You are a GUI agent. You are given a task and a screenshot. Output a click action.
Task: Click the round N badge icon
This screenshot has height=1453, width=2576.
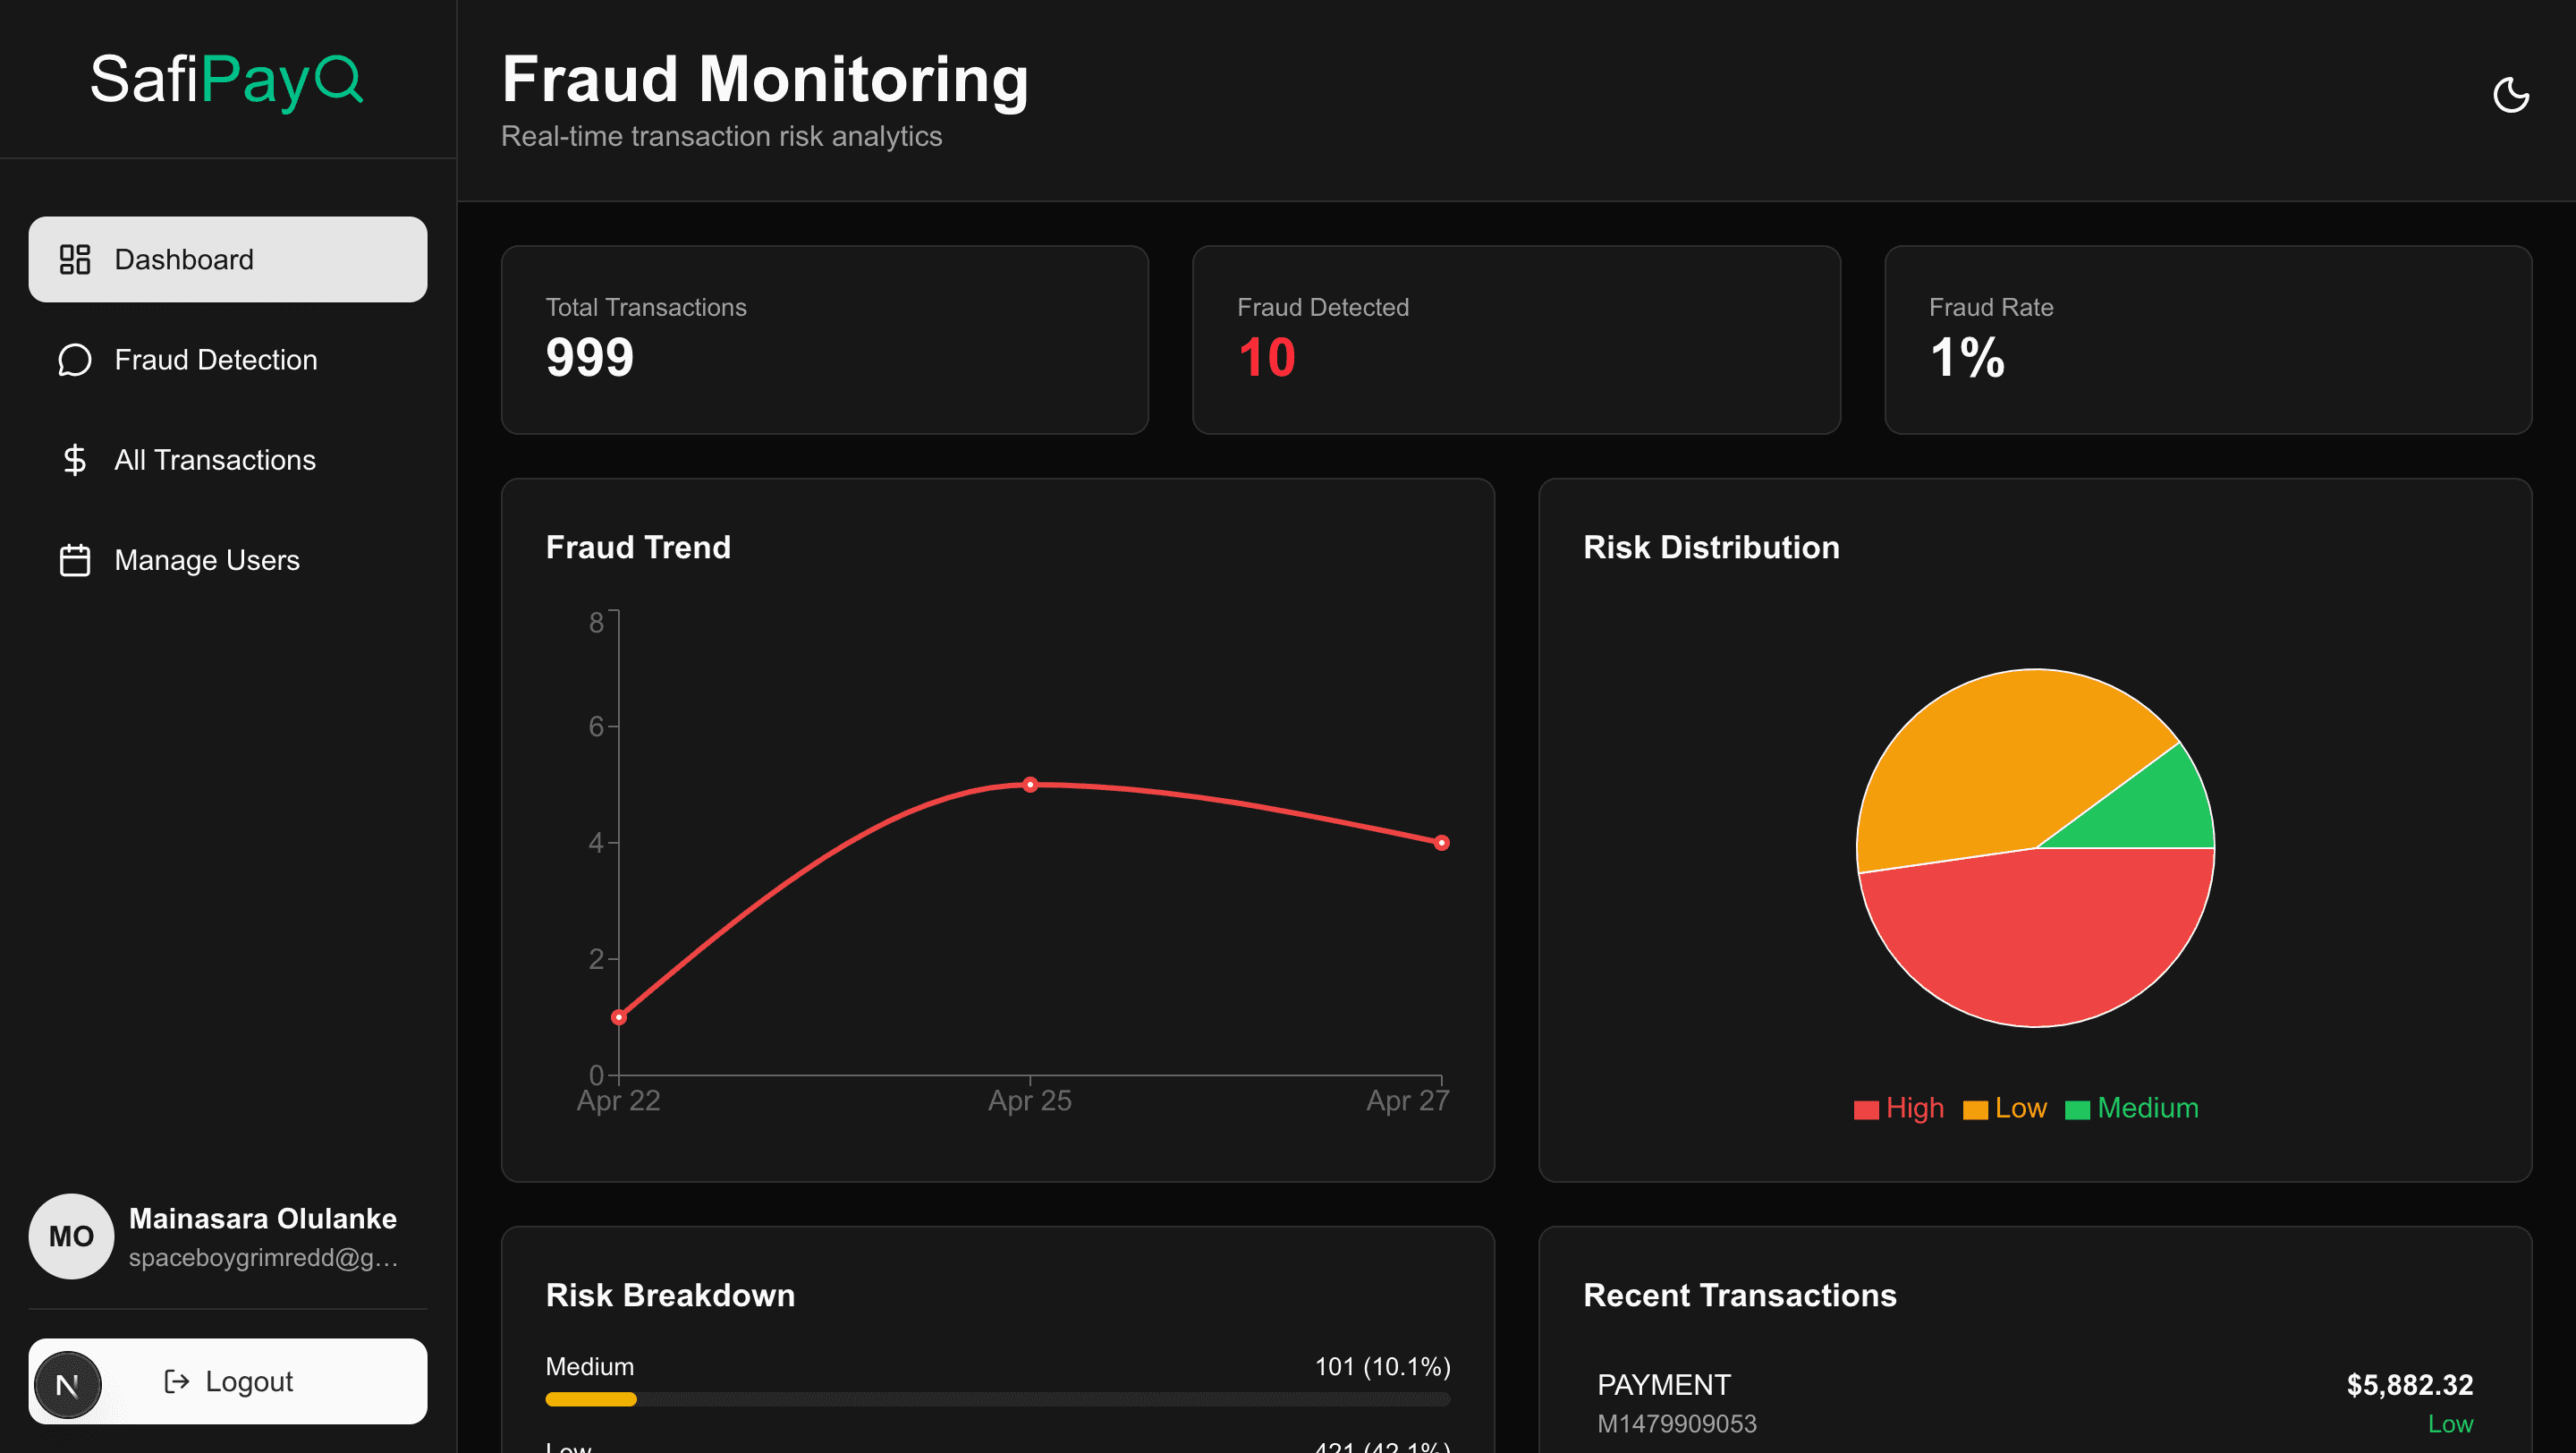point(68,1385)
